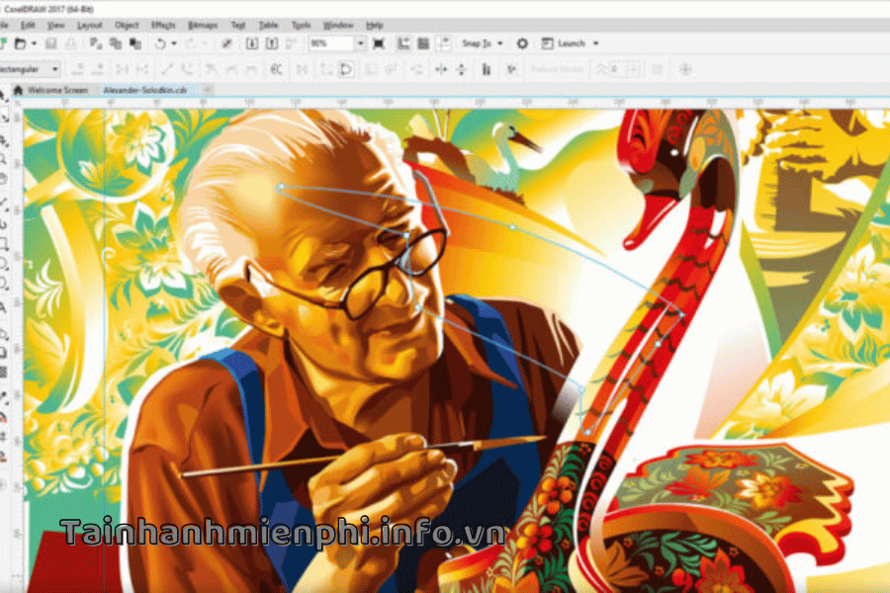
Task: Expand the Snap To dropdown
Action: [x=499, y=43]
